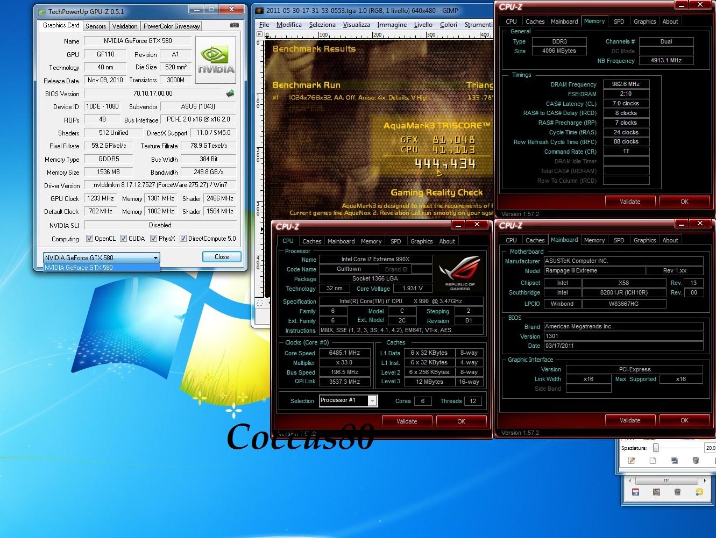Click the GPU-Z BIOS Version field 70.10.17.00.00
Image resolution: width=716 pixels, height=538 pixels.
tap(153, 94)
